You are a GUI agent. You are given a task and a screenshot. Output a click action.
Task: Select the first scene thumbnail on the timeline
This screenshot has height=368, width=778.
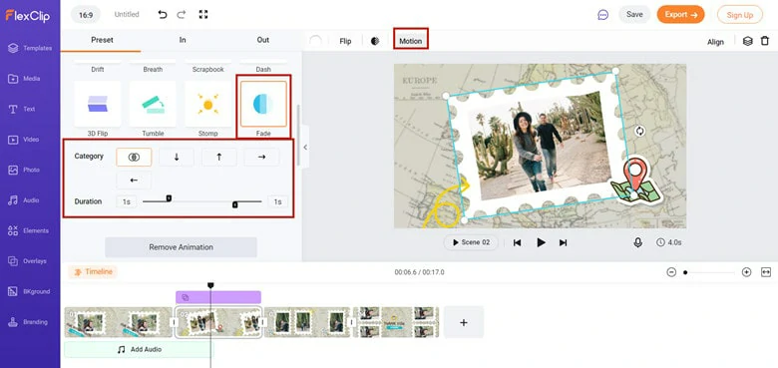pos(118,322)
